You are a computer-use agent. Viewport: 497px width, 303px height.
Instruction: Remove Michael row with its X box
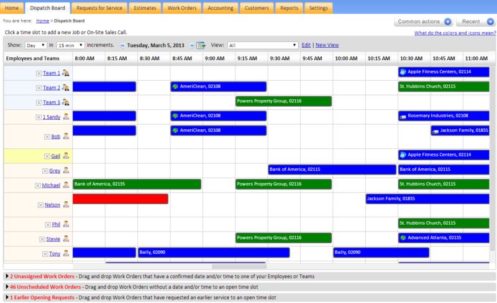pyautogui.click(x=38, y=186)
